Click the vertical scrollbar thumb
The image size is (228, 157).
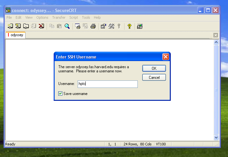pyautogui.click(x=216, y=89)
